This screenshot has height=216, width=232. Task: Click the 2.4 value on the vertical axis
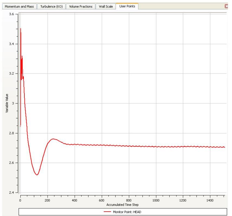tap(11, 192)
